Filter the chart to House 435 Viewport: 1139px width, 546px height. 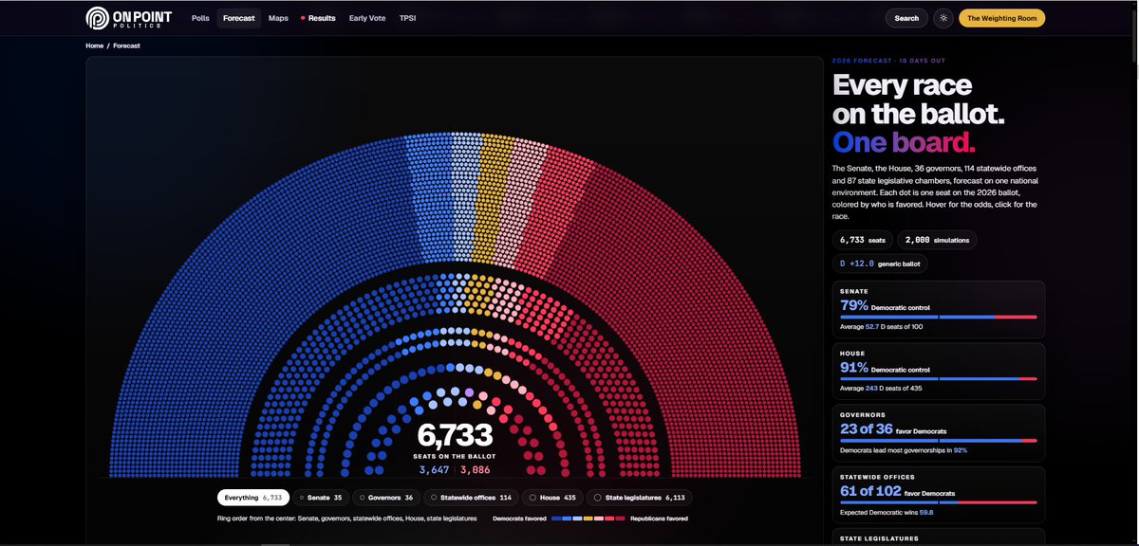[x=553, y=497]
